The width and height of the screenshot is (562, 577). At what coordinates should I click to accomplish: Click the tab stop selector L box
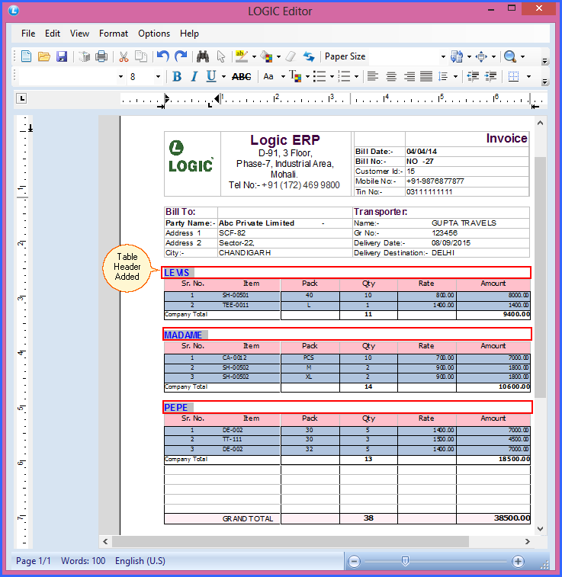click(x=21, y=98)
